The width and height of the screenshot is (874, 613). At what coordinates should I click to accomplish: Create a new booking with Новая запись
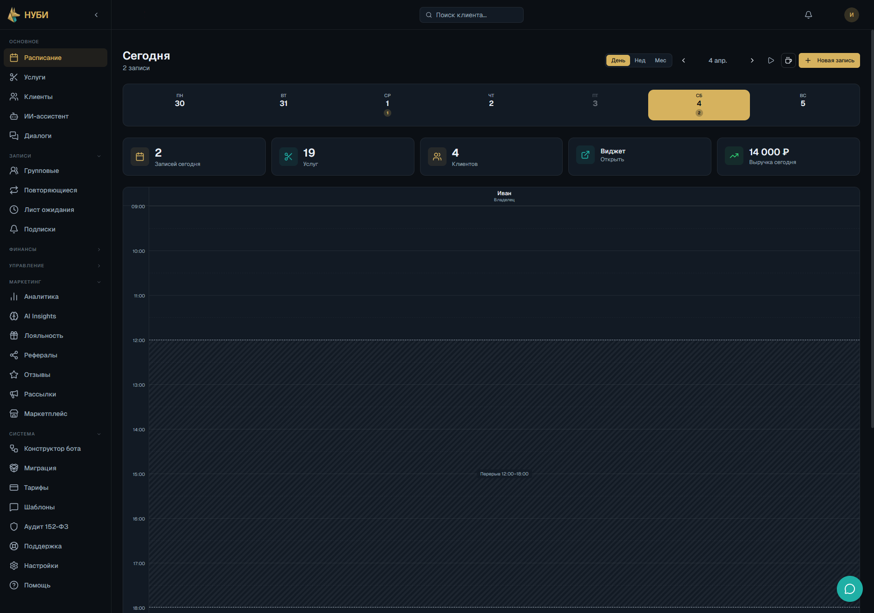(829, 60)
